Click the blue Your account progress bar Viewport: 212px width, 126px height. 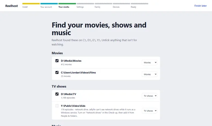(x=49, y=4)
